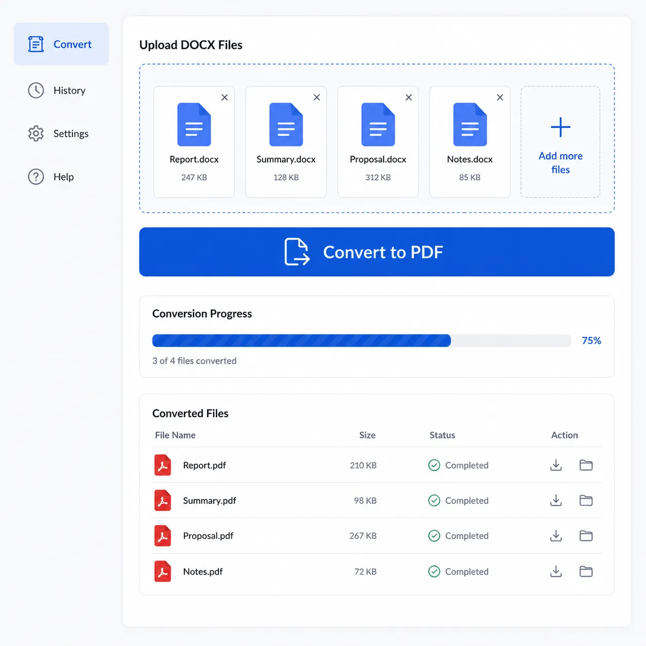Click the File Name column header
Image resolution: width=646 pixels, height=646 pixels.
click(x=175, y=435)
